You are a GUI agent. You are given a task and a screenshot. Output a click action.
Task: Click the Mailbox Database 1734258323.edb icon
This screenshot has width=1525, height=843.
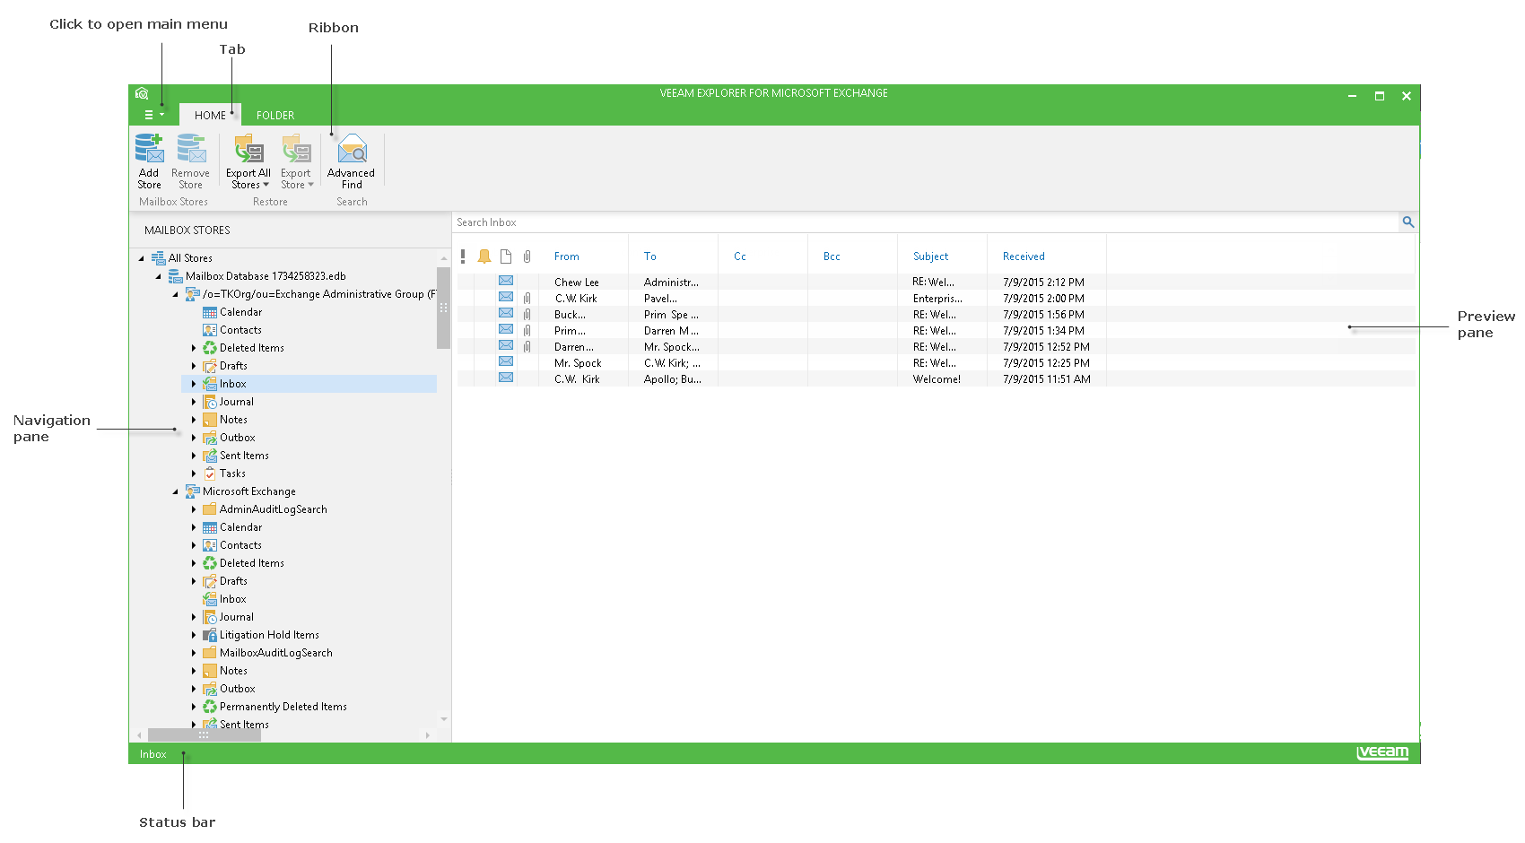[176, 276]
